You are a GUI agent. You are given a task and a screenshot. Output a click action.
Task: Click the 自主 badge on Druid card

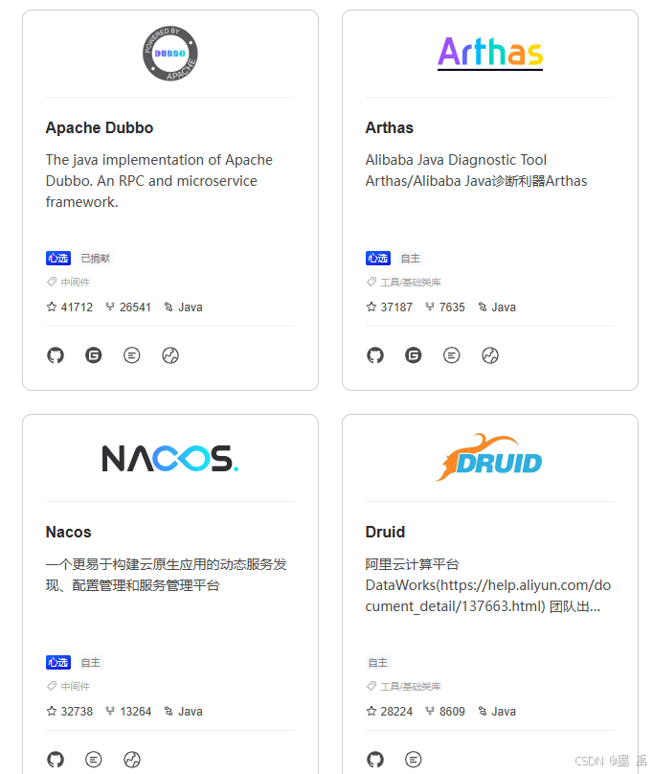coord(378,663)
